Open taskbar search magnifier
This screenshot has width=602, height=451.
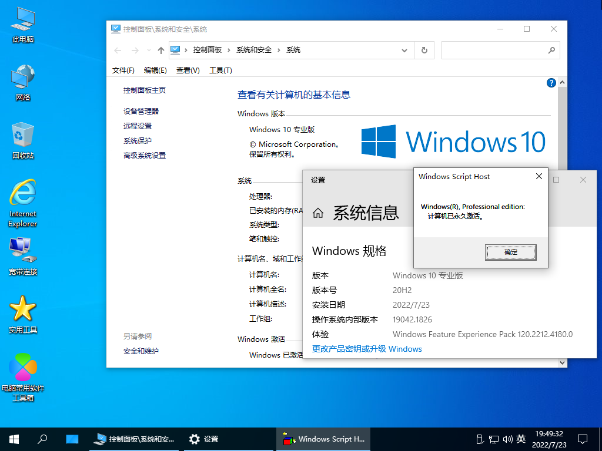42,439
